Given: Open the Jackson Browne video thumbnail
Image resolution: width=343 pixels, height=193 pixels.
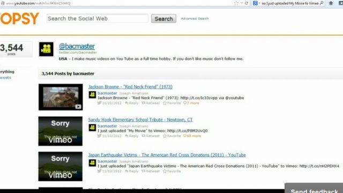Looking at the screenshot, I should tap(61, 97).
